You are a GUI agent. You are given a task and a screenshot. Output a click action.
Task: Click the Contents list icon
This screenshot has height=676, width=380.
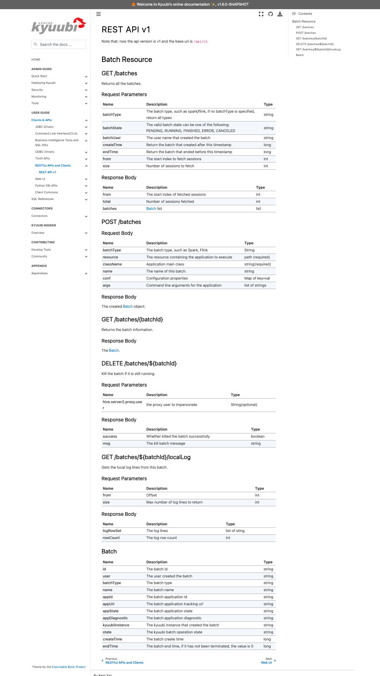pyautogui.click(x=294, y=14)
